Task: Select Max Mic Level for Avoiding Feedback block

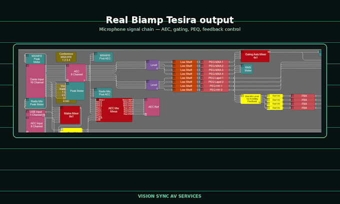Action: click(250, 99)
